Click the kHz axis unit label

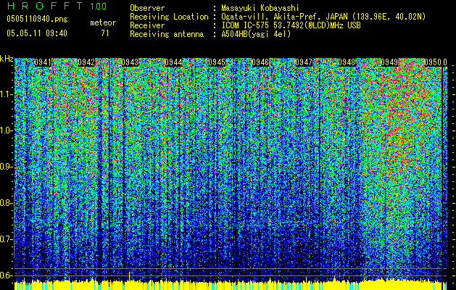click(7, 59)
